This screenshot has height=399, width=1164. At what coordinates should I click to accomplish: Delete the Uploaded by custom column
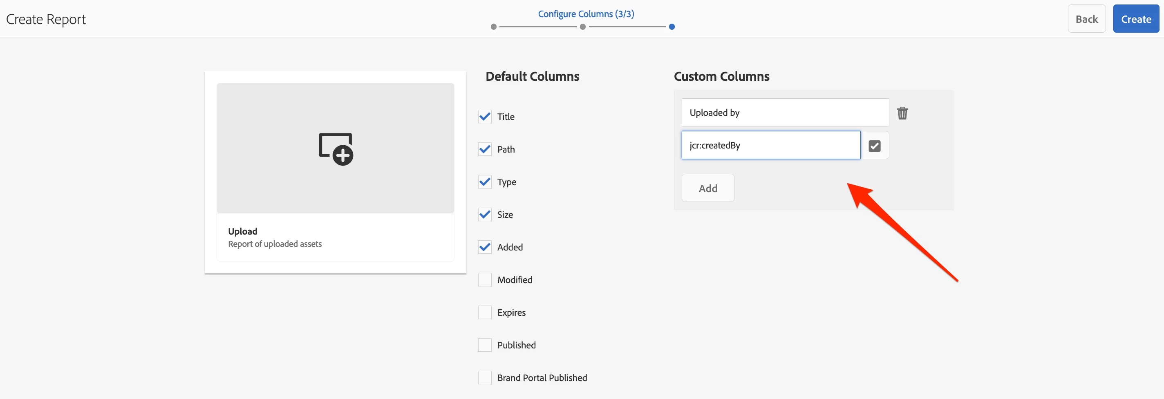click(x=902, y=113)
